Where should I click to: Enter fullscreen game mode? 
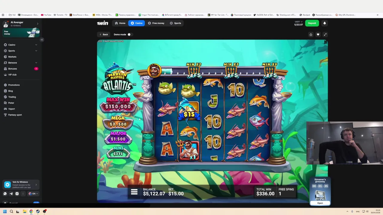tap(325, 34)
